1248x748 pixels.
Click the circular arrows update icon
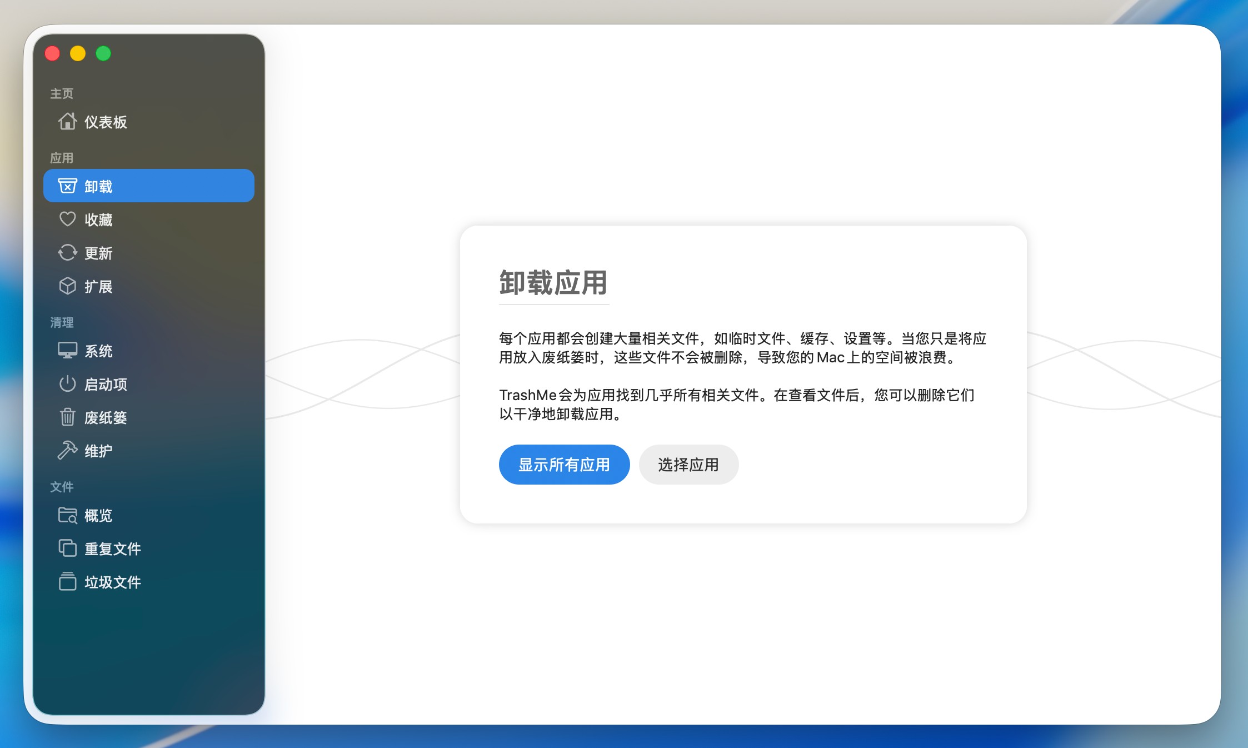tap(67, 252)
